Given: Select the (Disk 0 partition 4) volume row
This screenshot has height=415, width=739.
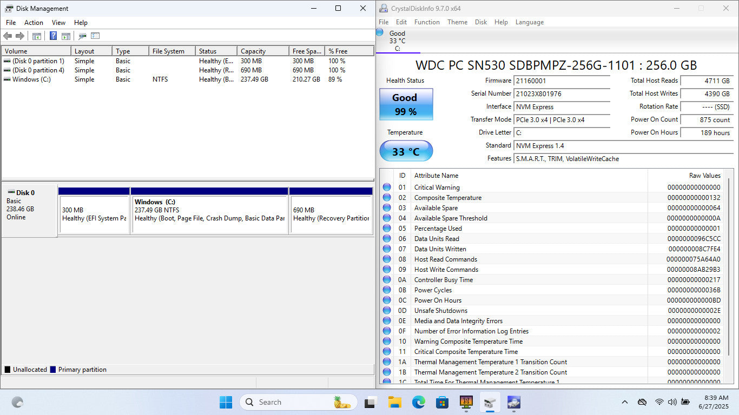Looking at the screenshot, I should tap(187, 70).
